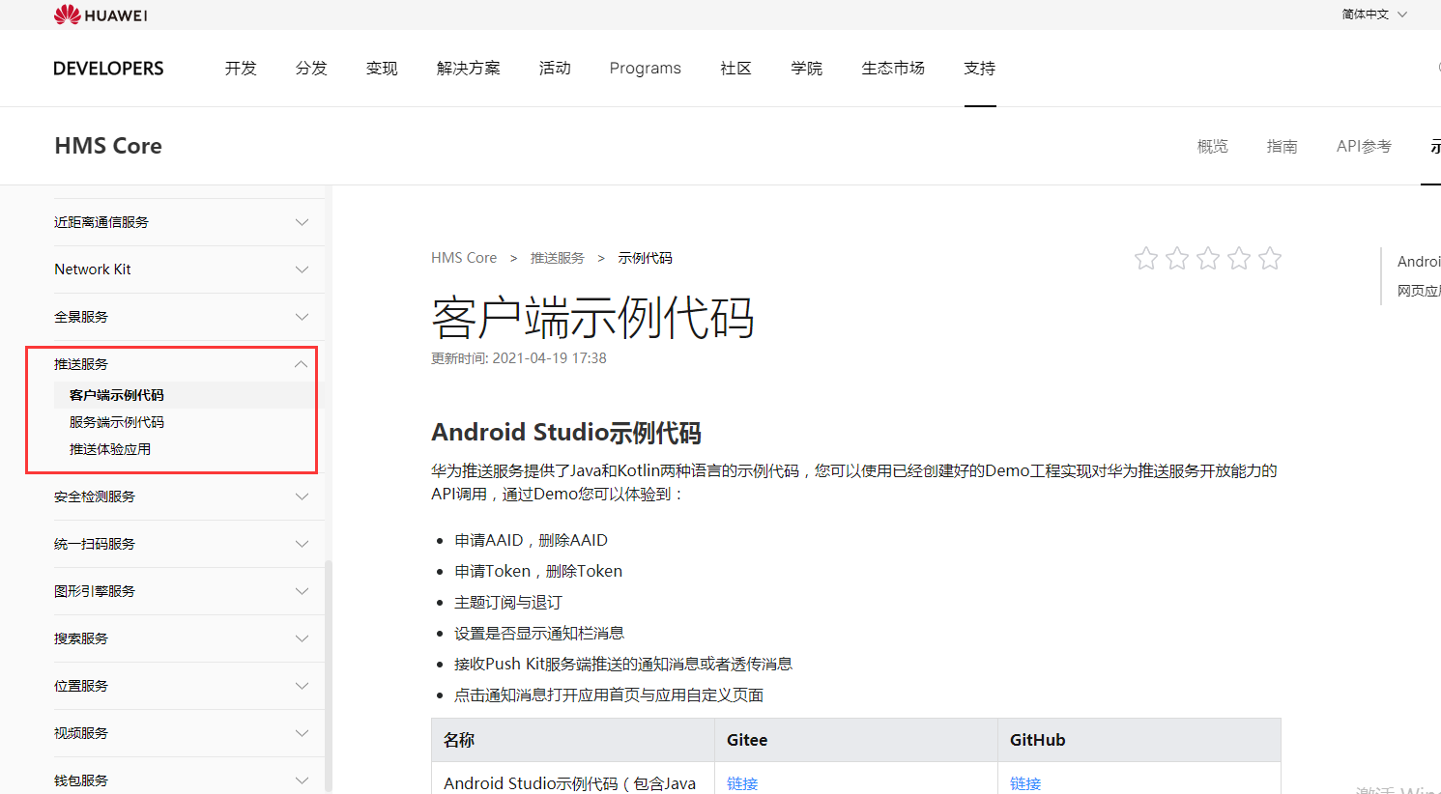Open the 分发 menu
This screenshot has height=794, width=1441.
tap(311, 69)
